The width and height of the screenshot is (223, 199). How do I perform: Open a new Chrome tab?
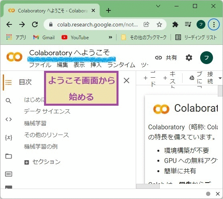[x=108, y=10]
